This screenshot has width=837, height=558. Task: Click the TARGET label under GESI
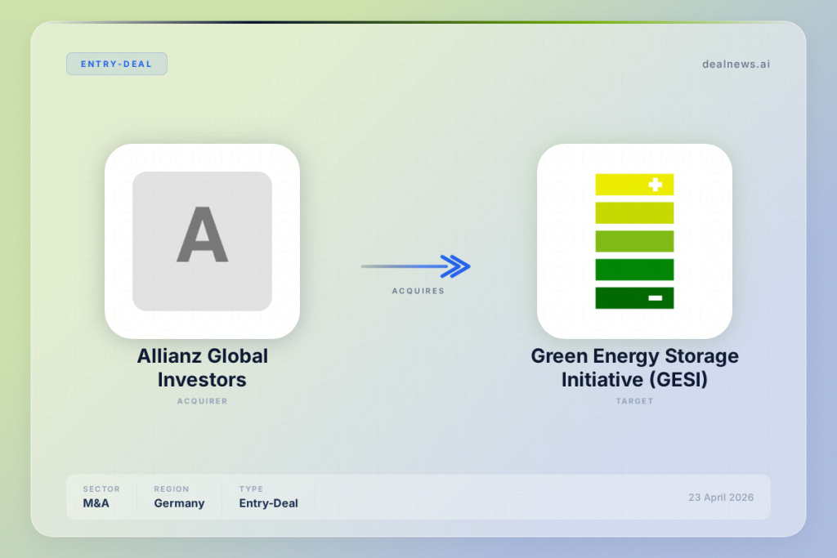(x=634, y=401)
